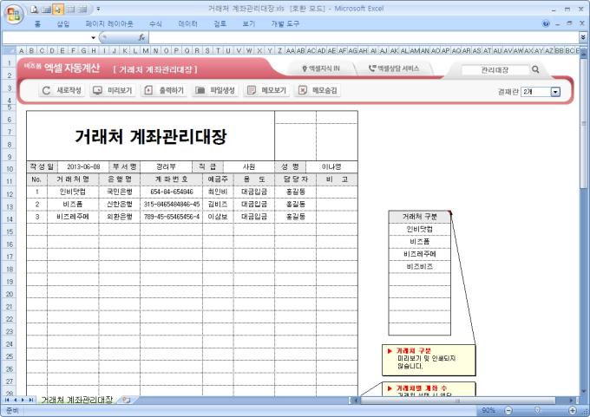Go to first sheet with navigation arrow
Screen dimensions: 590x417
click(7, 400)
